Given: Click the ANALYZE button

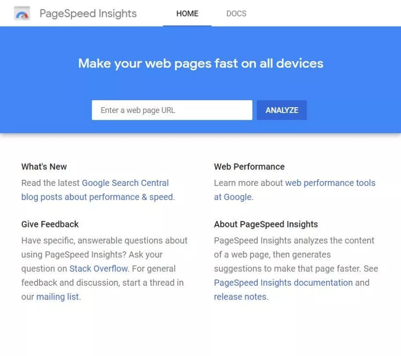Looking at the screenshot, I should [282, 110].
